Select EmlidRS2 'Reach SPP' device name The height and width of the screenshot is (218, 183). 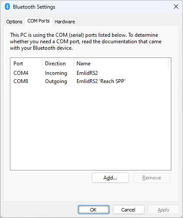(101, 81)
